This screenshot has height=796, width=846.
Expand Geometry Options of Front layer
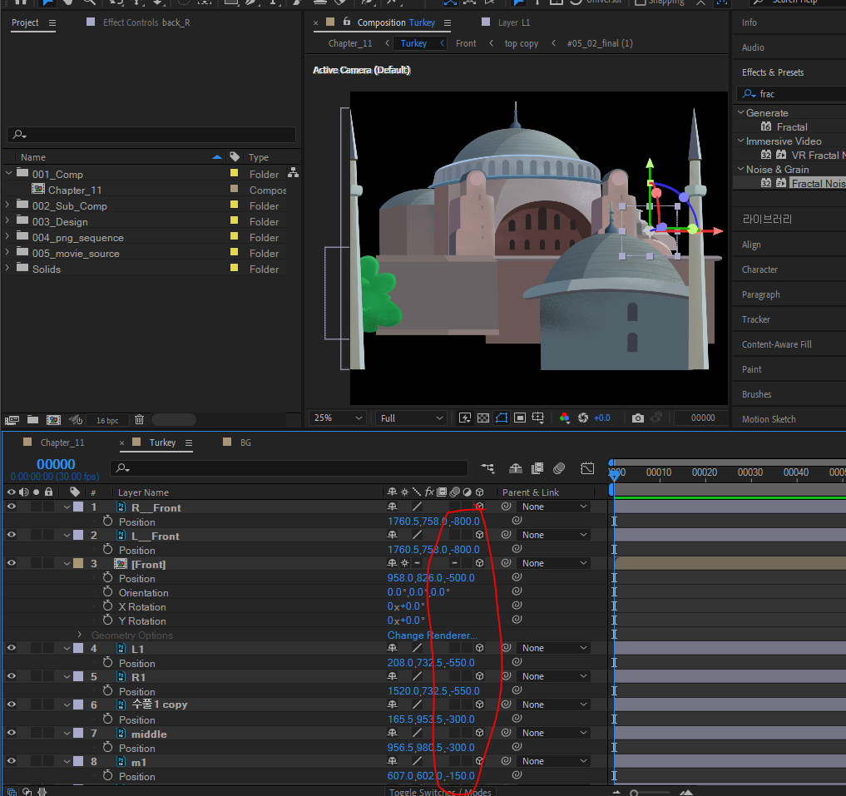79,635
